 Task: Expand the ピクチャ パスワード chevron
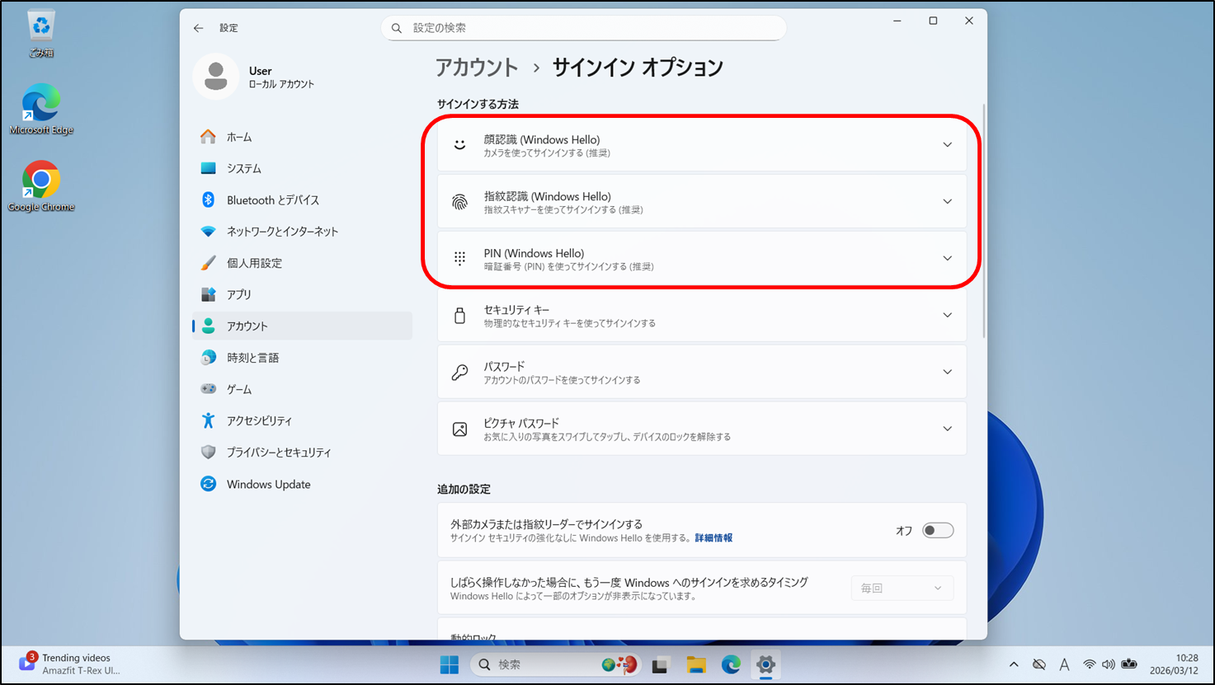coord(947,429)
